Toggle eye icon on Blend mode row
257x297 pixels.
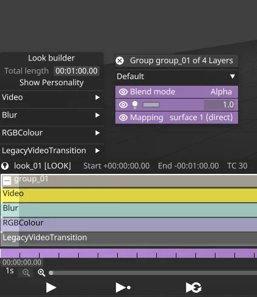pos(123,92)
